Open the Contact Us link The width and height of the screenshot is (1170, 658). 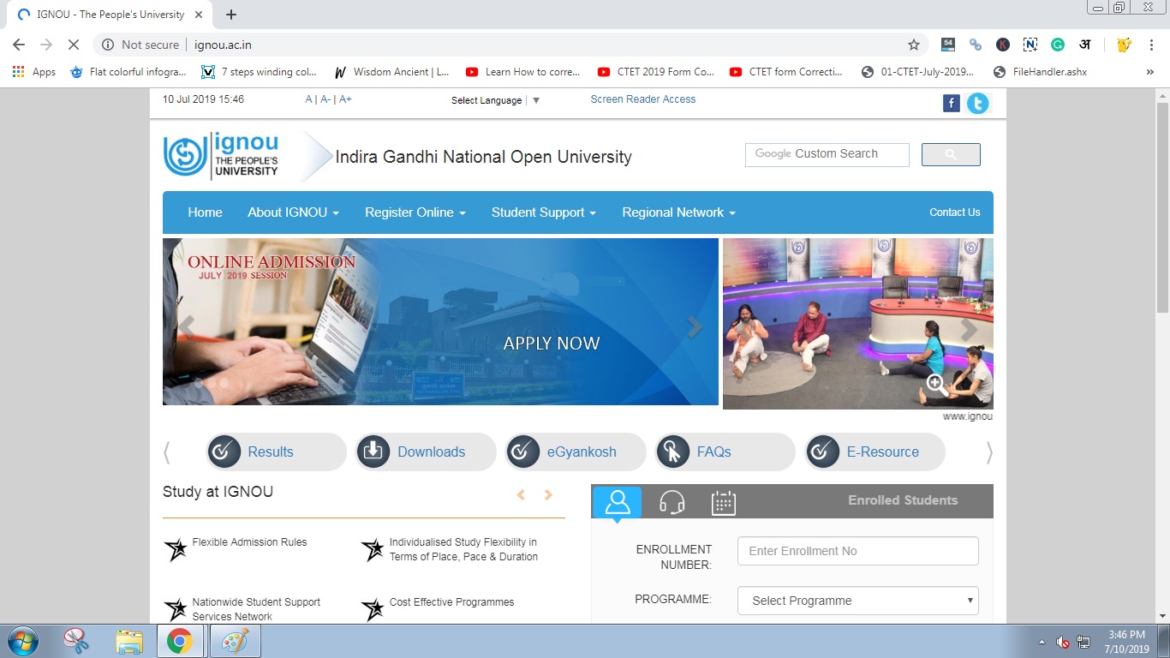[x=955, y=212]
